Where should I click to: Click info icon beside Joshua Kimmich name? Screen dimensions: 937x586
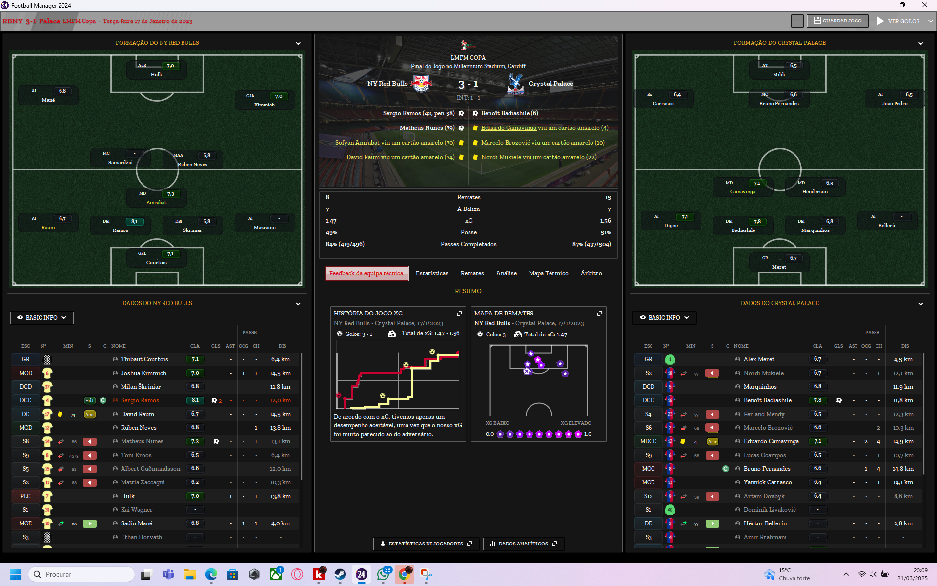click(x=115, y=373)
